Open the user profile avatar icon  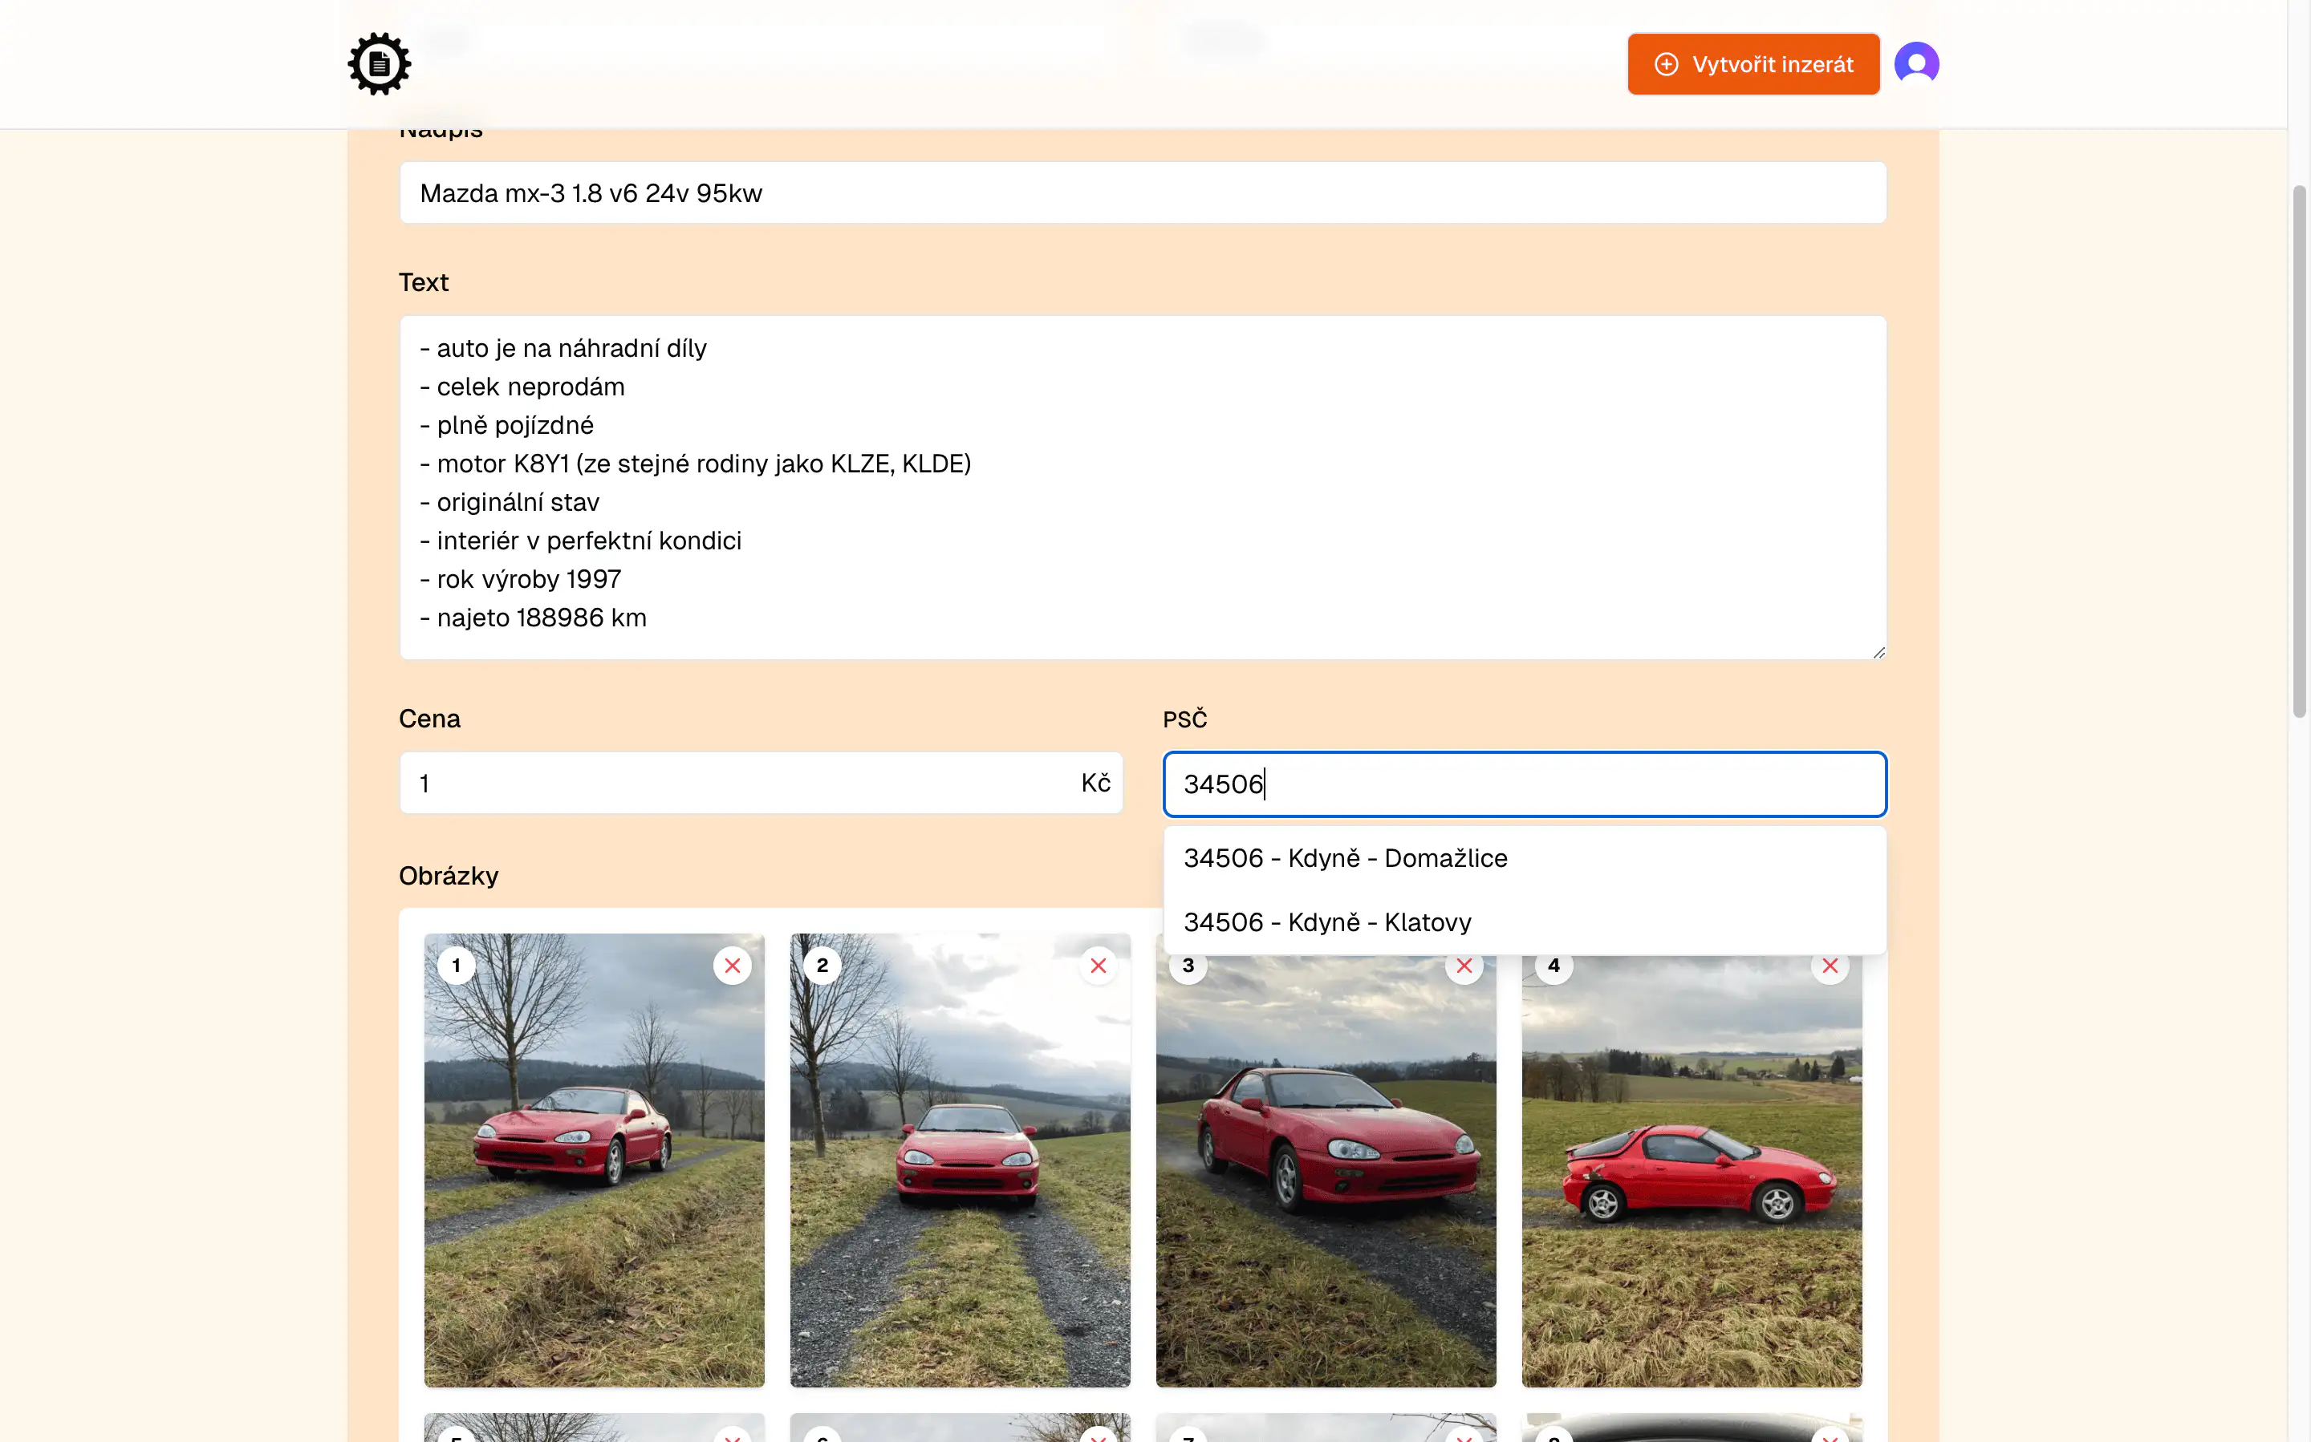tap(1917, 63)
